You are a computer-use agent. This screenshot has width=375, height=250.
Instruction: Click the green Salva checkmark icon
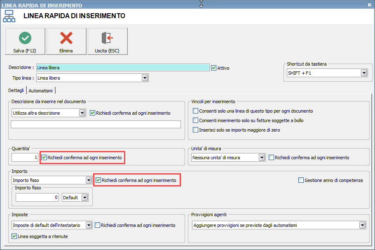coord(25,38)
